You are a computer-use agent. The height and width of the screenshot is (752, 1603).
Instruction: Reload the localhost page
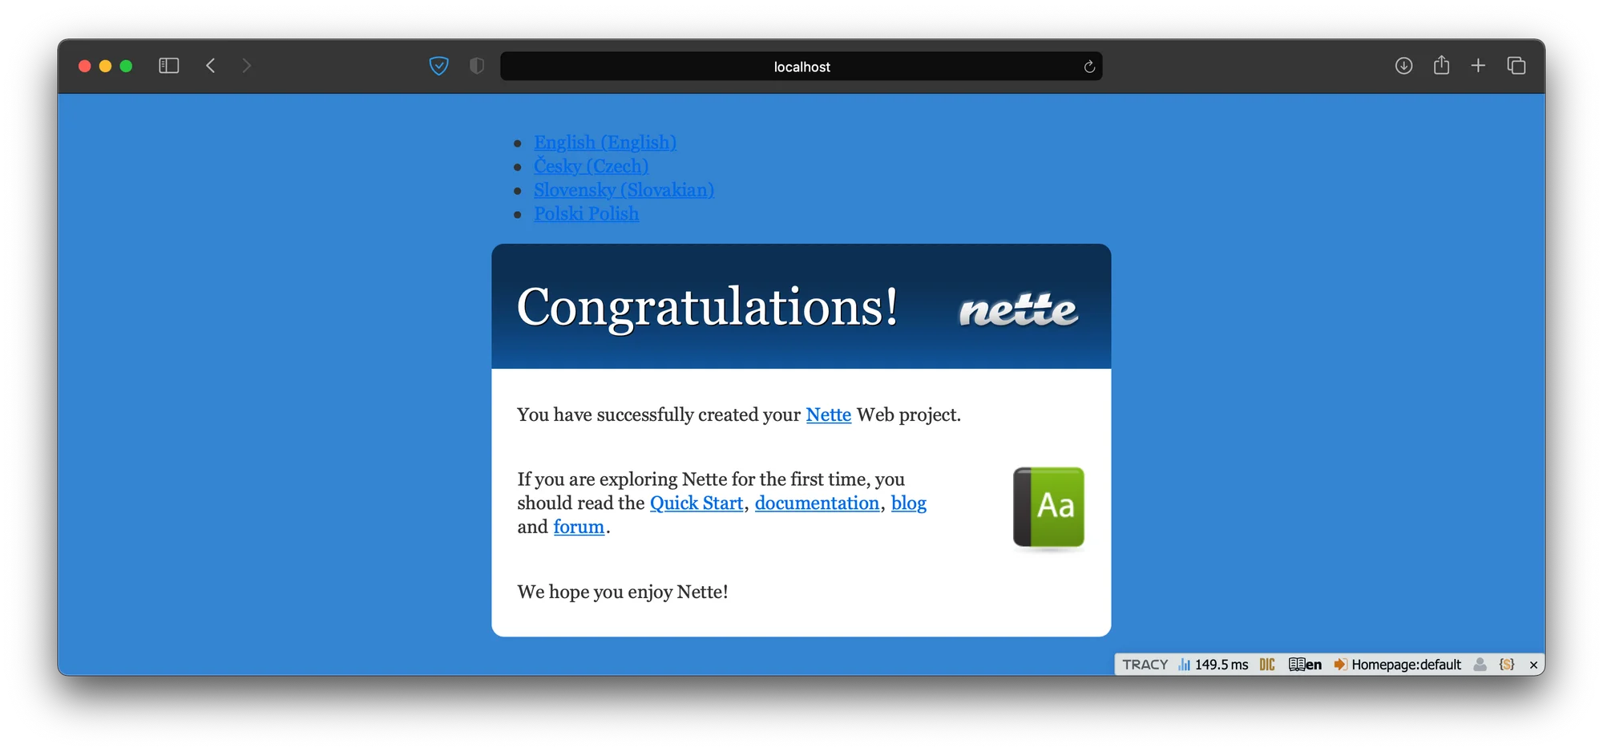(x=1089, y=67)
